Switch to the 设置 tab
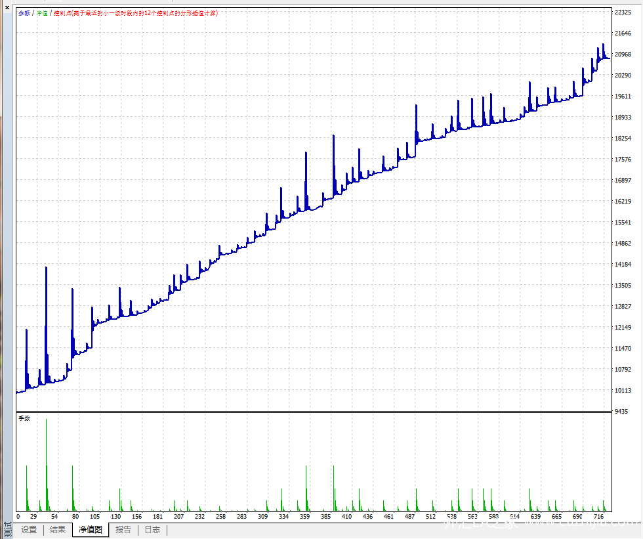 tap(29, 530)
